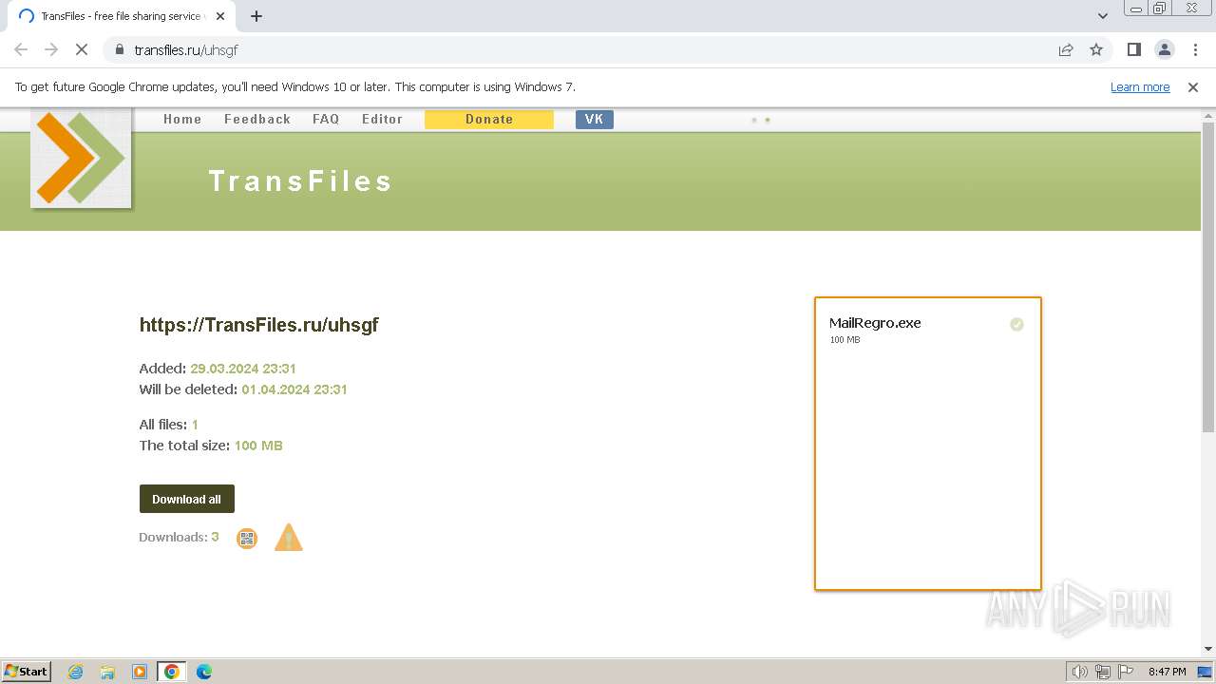This screenshot has height=684, width=1216.
Task: Dismiss the Chrome update notification bar
Action: pyautogui.click(x=1193, y=86)
